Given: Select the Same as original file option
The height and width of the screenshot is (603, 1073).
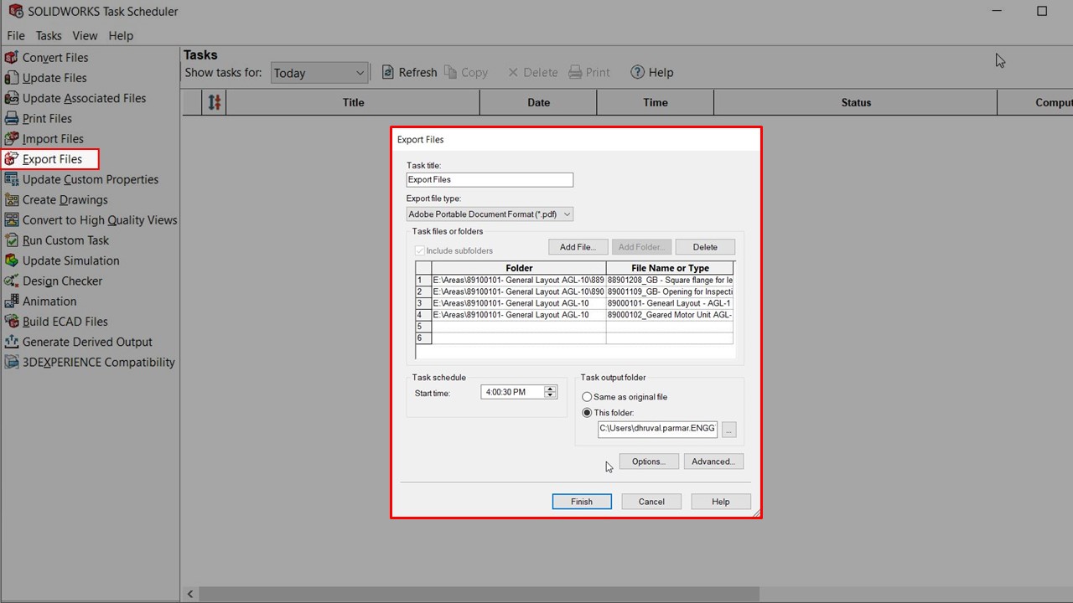Looking at the screenshot, I should tap(587, 397).
